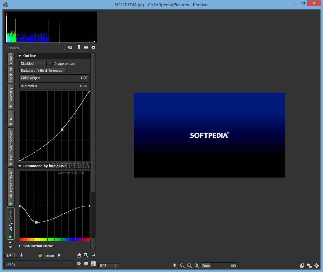This screenshot has width=323, height=272.
Task: Maximize the Photivo window
Action: [x=303, y=3]
